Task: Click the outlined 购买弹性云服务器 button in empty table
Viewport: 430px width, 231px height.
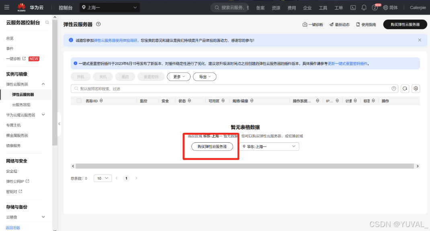Action: click(212, 146)
